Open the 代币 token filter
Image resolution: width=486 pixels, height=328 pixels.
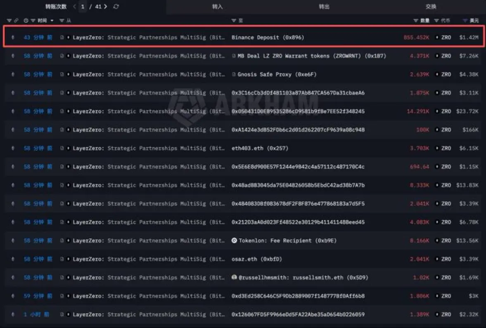436,21
